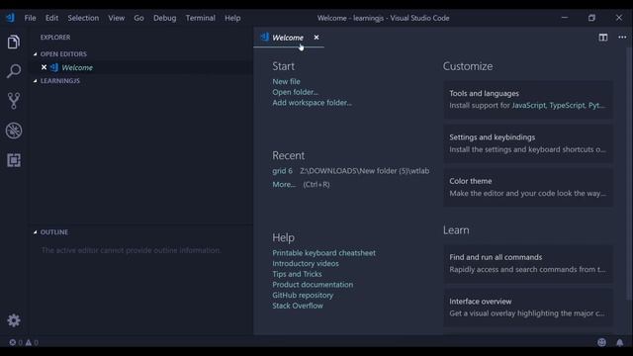Viewport: 633px width, 356px height.
Task: Open Introductory videos link
Action: pyautogui.click(x=306, y=264)
